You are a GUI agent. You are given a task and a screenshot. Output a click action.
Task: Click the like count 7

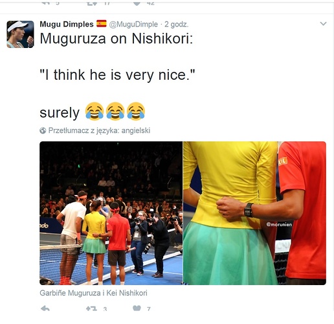click(149, 309)
